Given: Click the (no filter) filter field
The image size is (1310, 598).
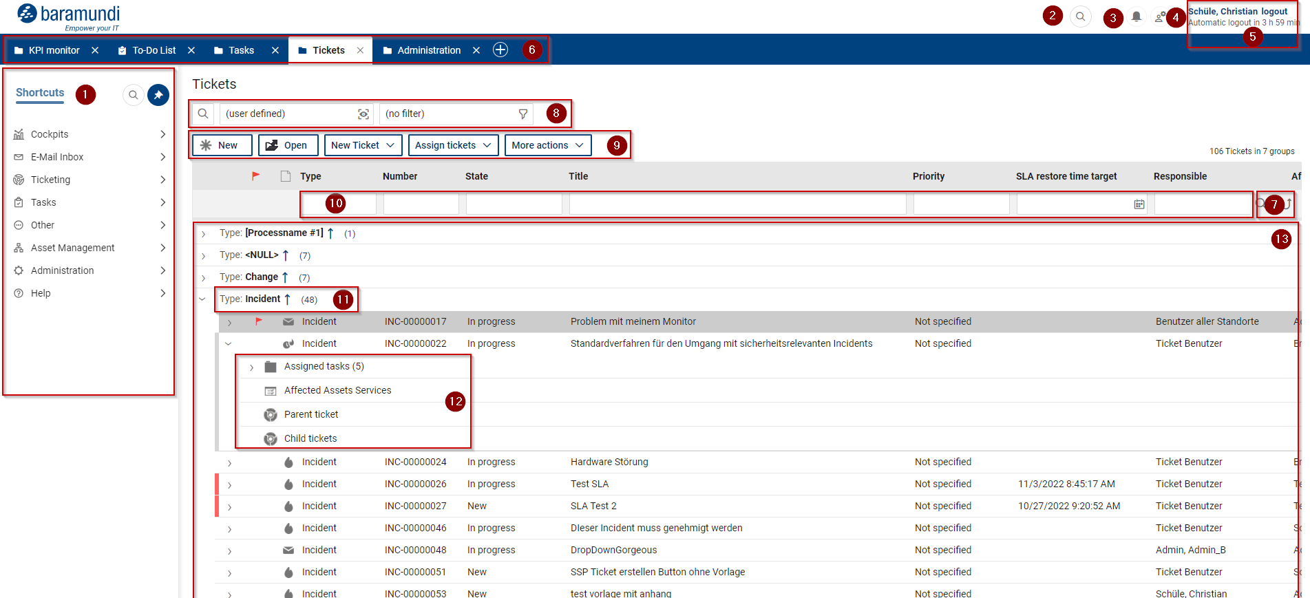Looking at the screenshot, I should tap(456, 114).
